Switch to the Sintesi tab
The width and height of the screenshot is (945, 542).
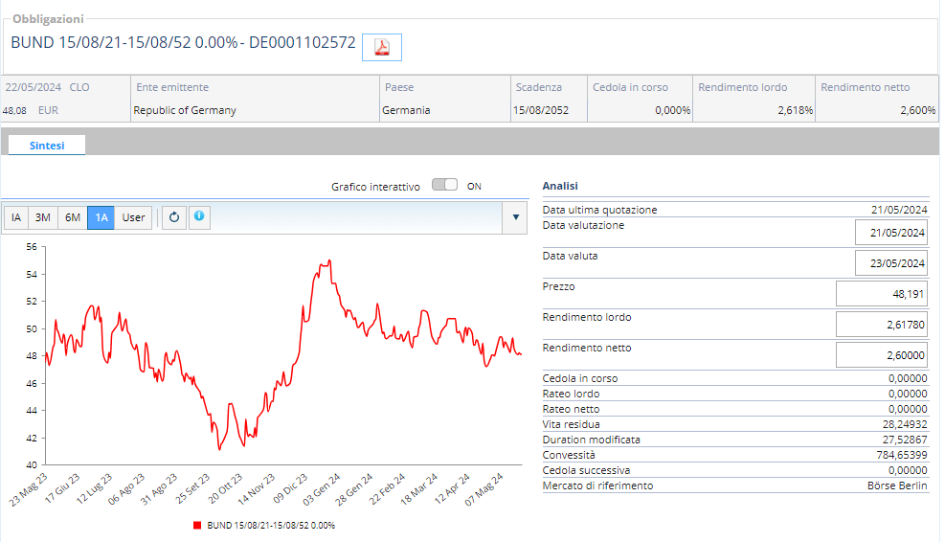[47, 146]
